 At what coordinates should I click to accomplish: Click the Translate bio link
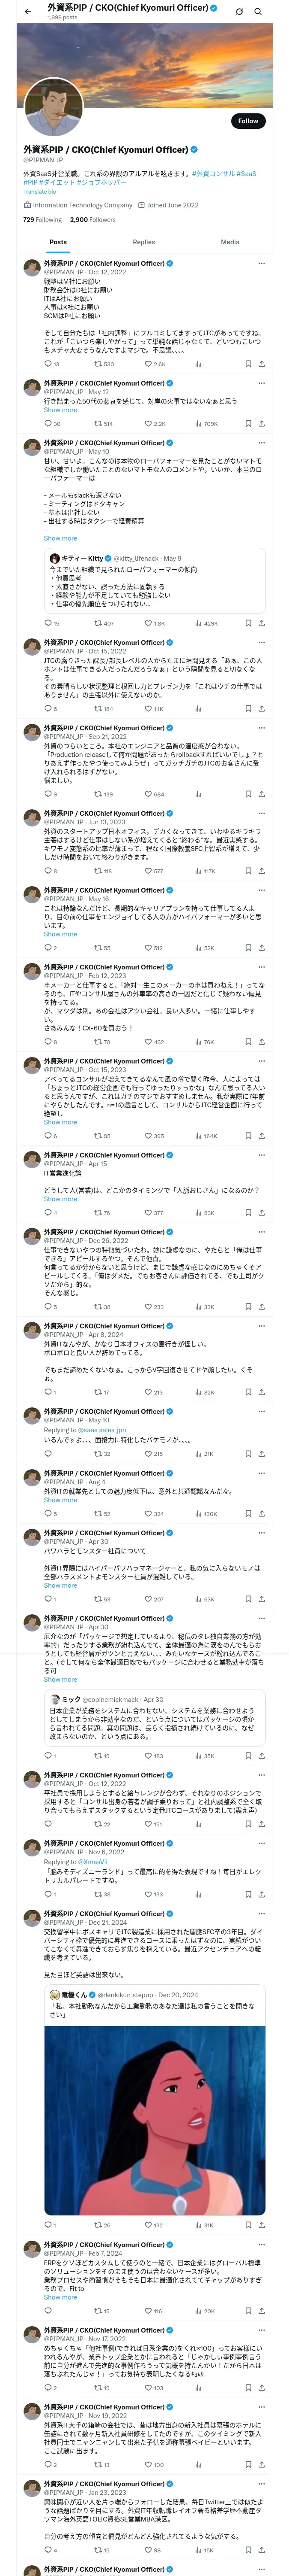click(x=40, y=191)
